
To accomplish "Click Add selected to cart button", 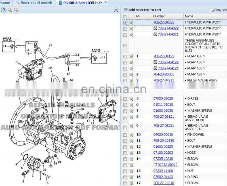I will point(142,10).
